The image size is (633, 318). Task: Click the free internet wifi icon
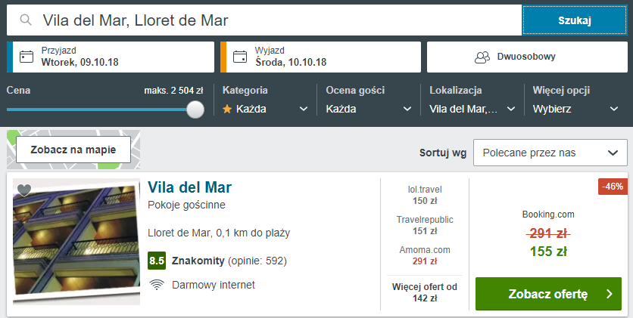coord(157,285)
